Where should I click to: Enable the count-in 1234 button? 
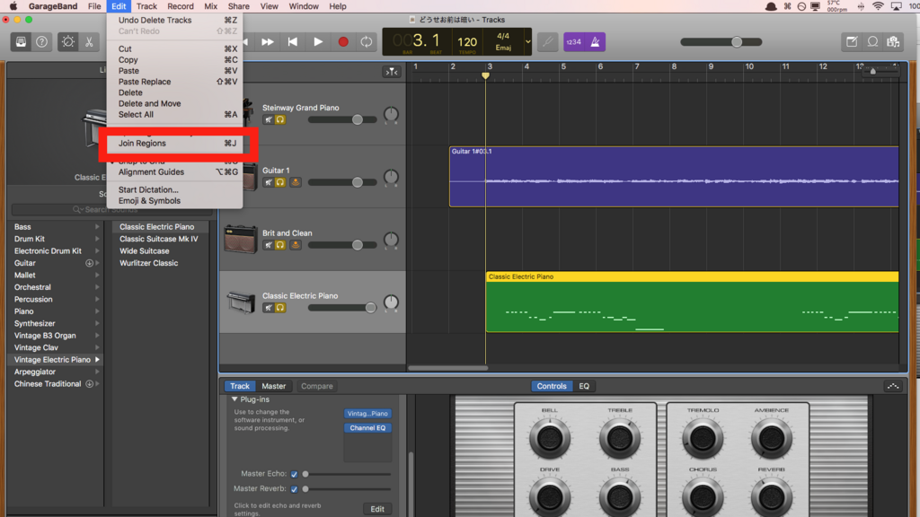[x=574, y=41]
